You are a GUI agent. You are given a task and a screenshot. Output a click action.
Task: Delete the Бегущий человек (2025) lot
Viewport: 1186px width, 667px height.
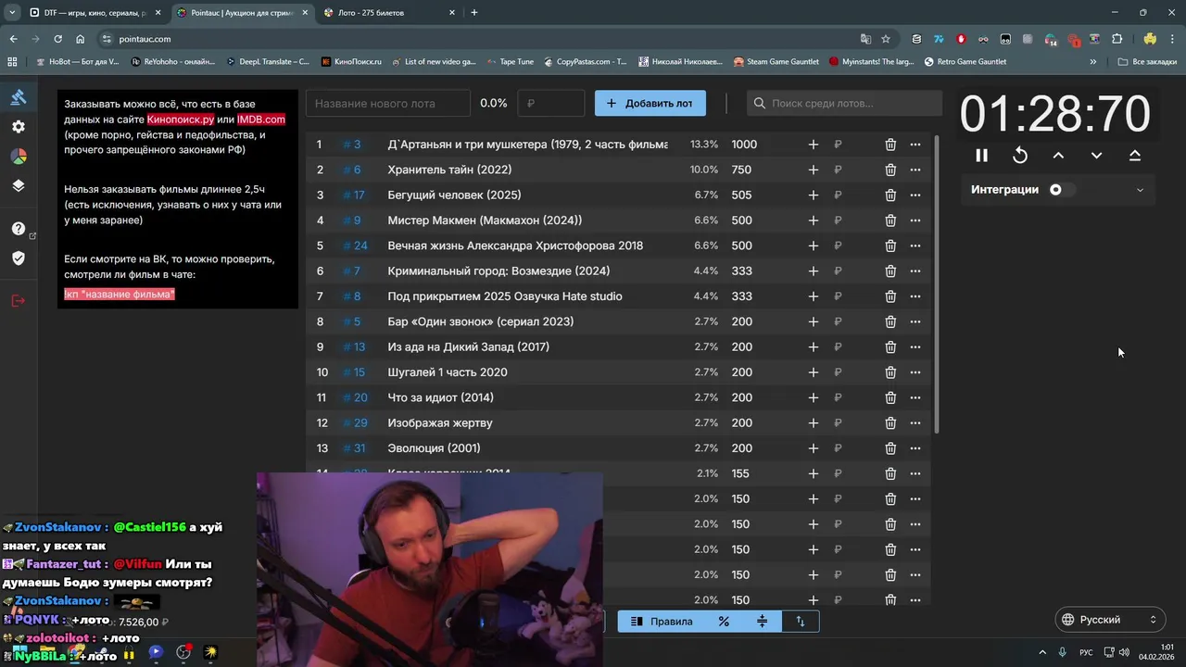[890, 195]
